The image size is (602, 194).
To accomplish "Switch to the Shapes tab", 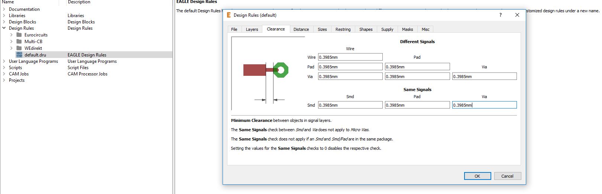I will [366, 29].
